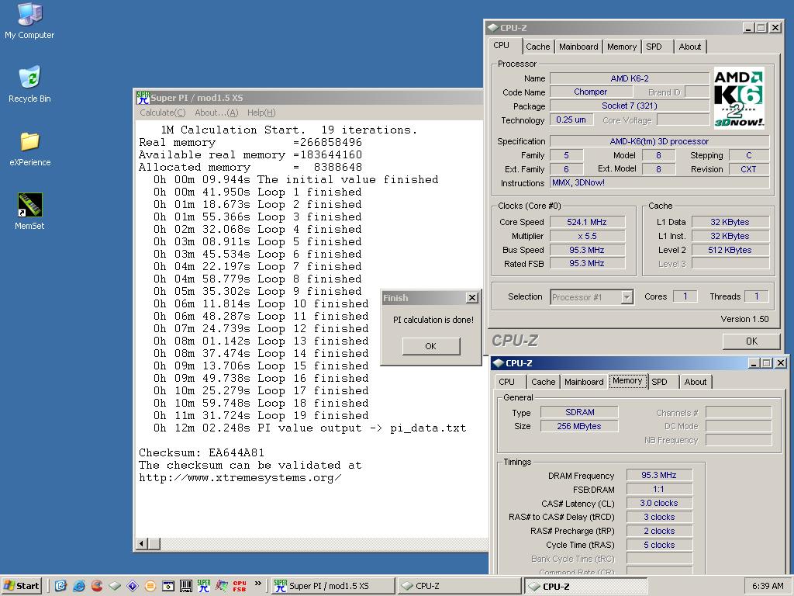Select Mainboard tab in lower CPU-Z window
The image size is (794, 596).
(584, 382)
